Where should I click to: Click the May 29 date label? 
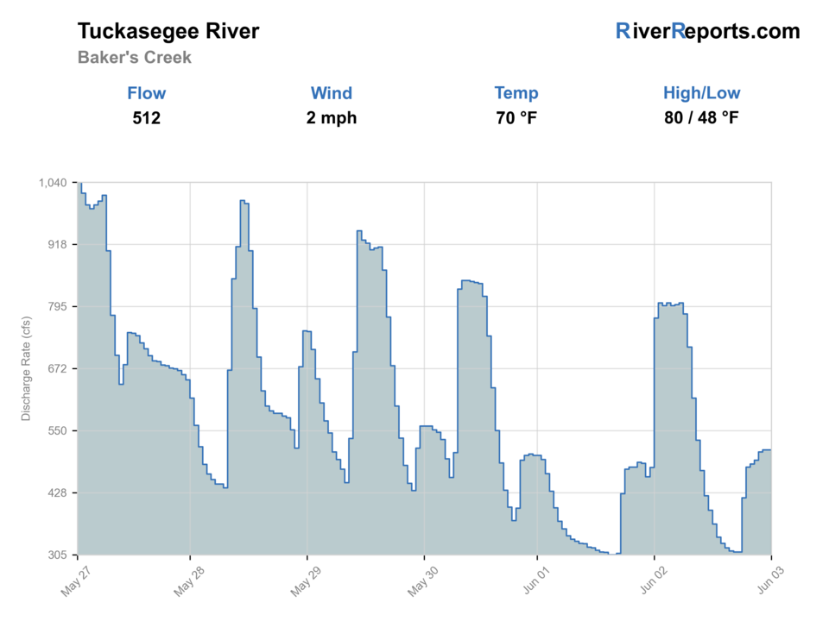pos(306,580)
